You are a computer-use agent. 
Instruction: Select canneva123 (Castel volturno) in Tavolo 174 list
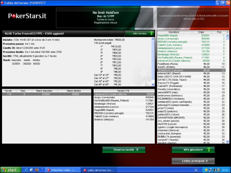coord(124,94)
